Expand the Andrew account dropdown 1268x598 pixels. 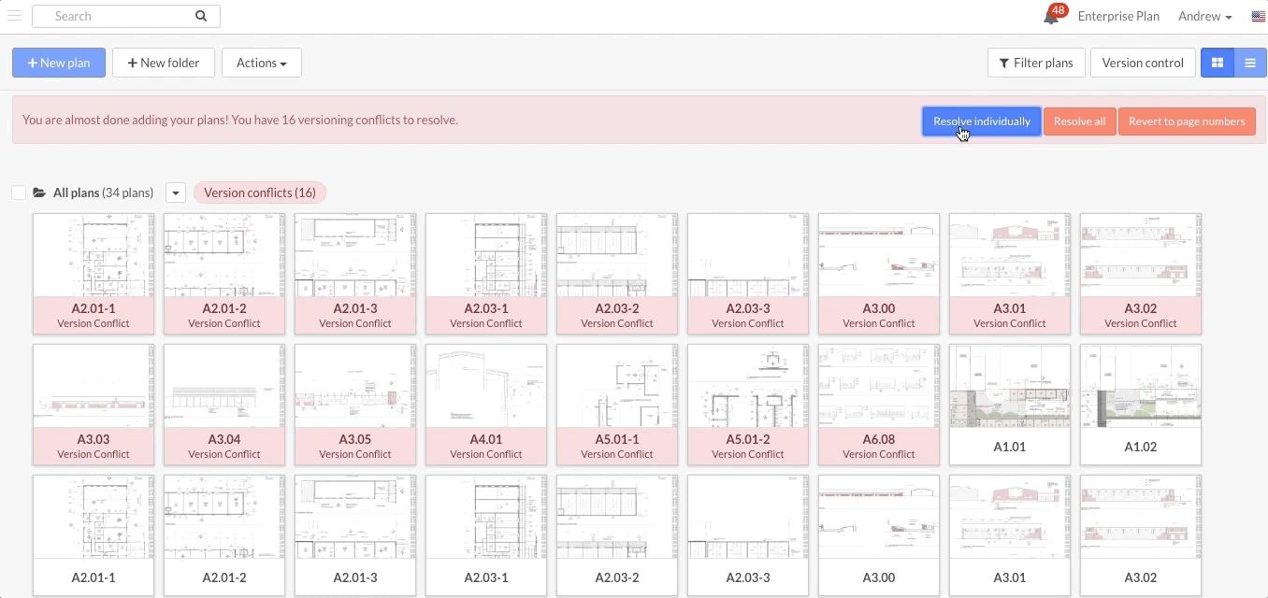1204,16
